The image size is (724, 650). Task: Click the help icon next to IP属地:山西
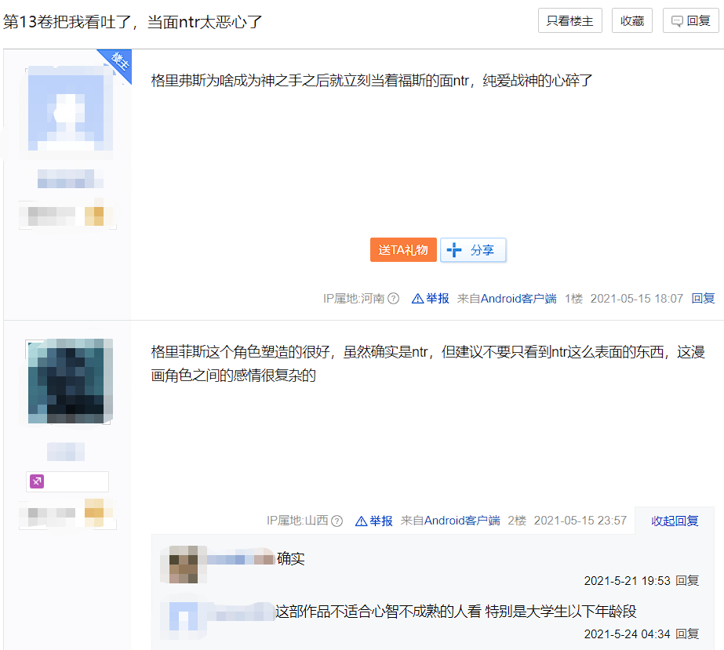click(x=337, y=521)
